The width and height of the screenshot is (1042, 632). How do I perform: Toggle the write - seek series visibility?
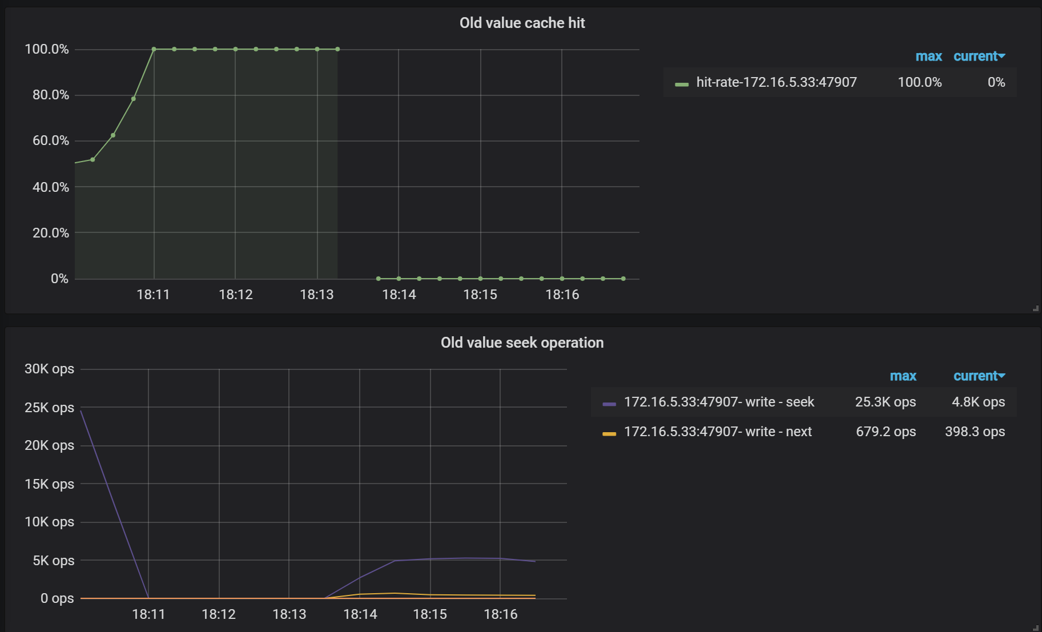coord(719,402)
